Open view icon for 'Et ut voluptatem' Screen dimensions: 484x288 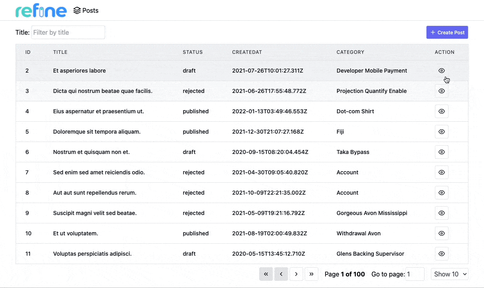tap(441, 233)
